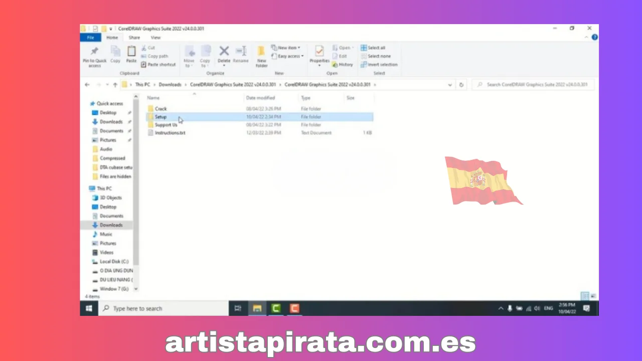Go up one folder level arrow
The height and width of the screenshot is (361, 642).
point(115,85)
